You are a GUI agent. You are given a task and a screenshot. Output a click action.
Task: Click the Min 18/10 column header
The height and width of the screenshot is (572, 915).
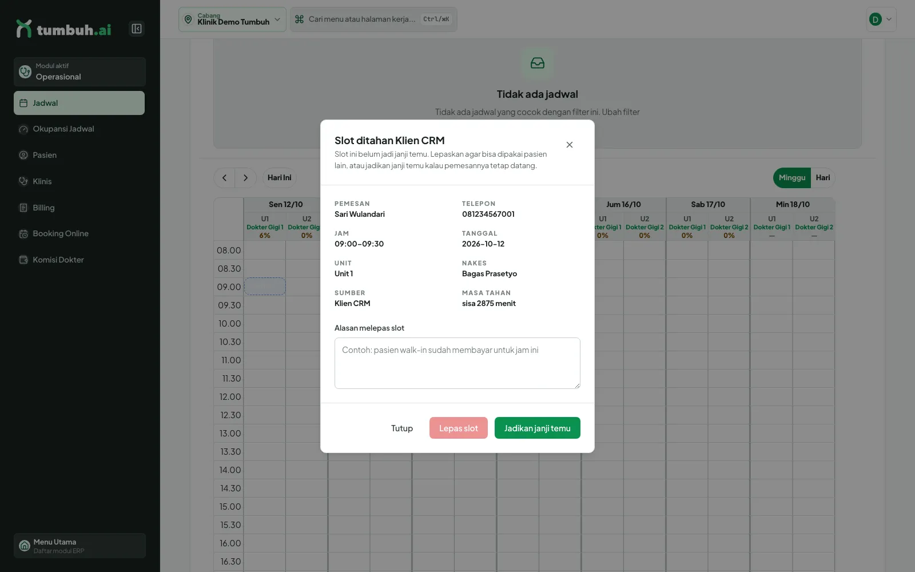793,204
